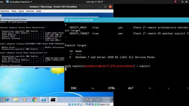Screen dimensions: 189x106
Task: Click VirtualBox recording status indicator
Action: (x=90, y=104)
